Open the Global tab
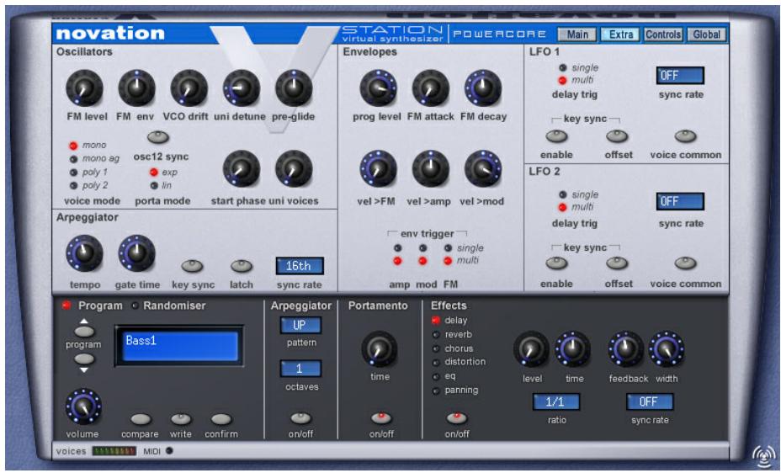Viewport: 781px width, 473px height. (706, 35)
